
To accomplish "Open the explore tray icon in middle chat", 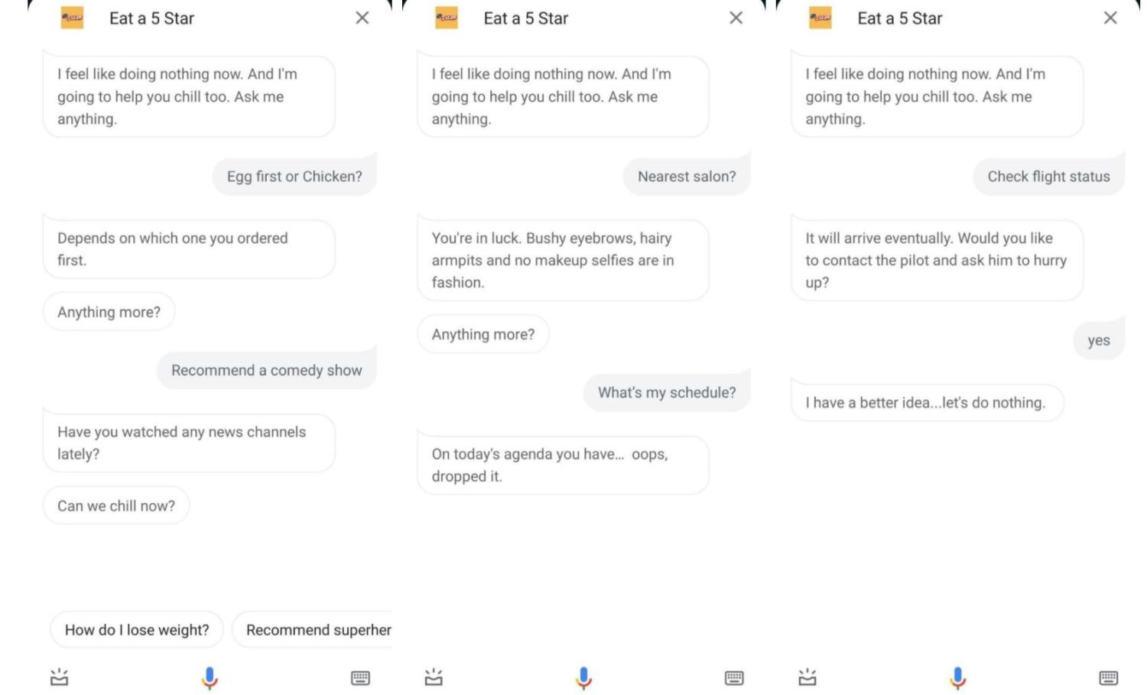I will [x=434, y=677].
